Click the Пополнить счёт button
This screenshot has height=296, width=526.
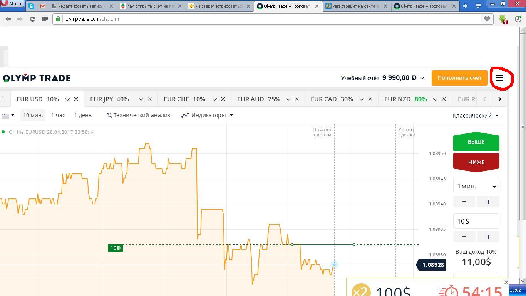(x=459, y=78)
